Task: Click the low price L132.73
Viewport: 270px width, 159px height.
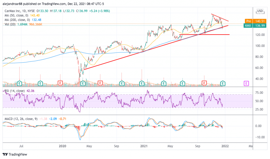Action: (x=69, y=11)
